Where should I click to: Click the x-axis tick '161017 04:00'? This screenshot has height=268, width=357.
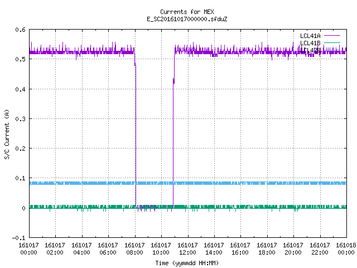click(81, 249)
